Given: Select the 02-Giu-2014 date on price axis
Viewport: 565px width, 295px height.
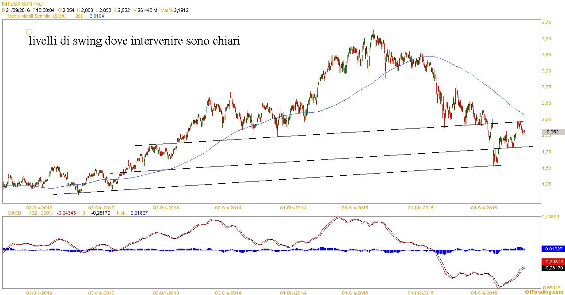Looking at the screenshot, I should pos(228,207).
